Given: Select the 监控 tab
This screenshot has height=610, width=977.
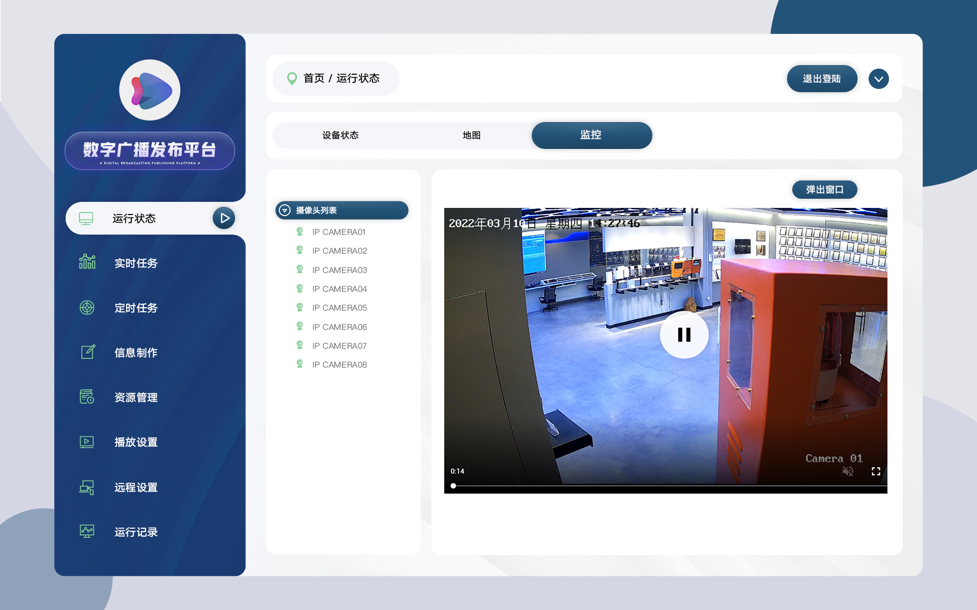Looking at the screenshot, I should coord(592,135).
